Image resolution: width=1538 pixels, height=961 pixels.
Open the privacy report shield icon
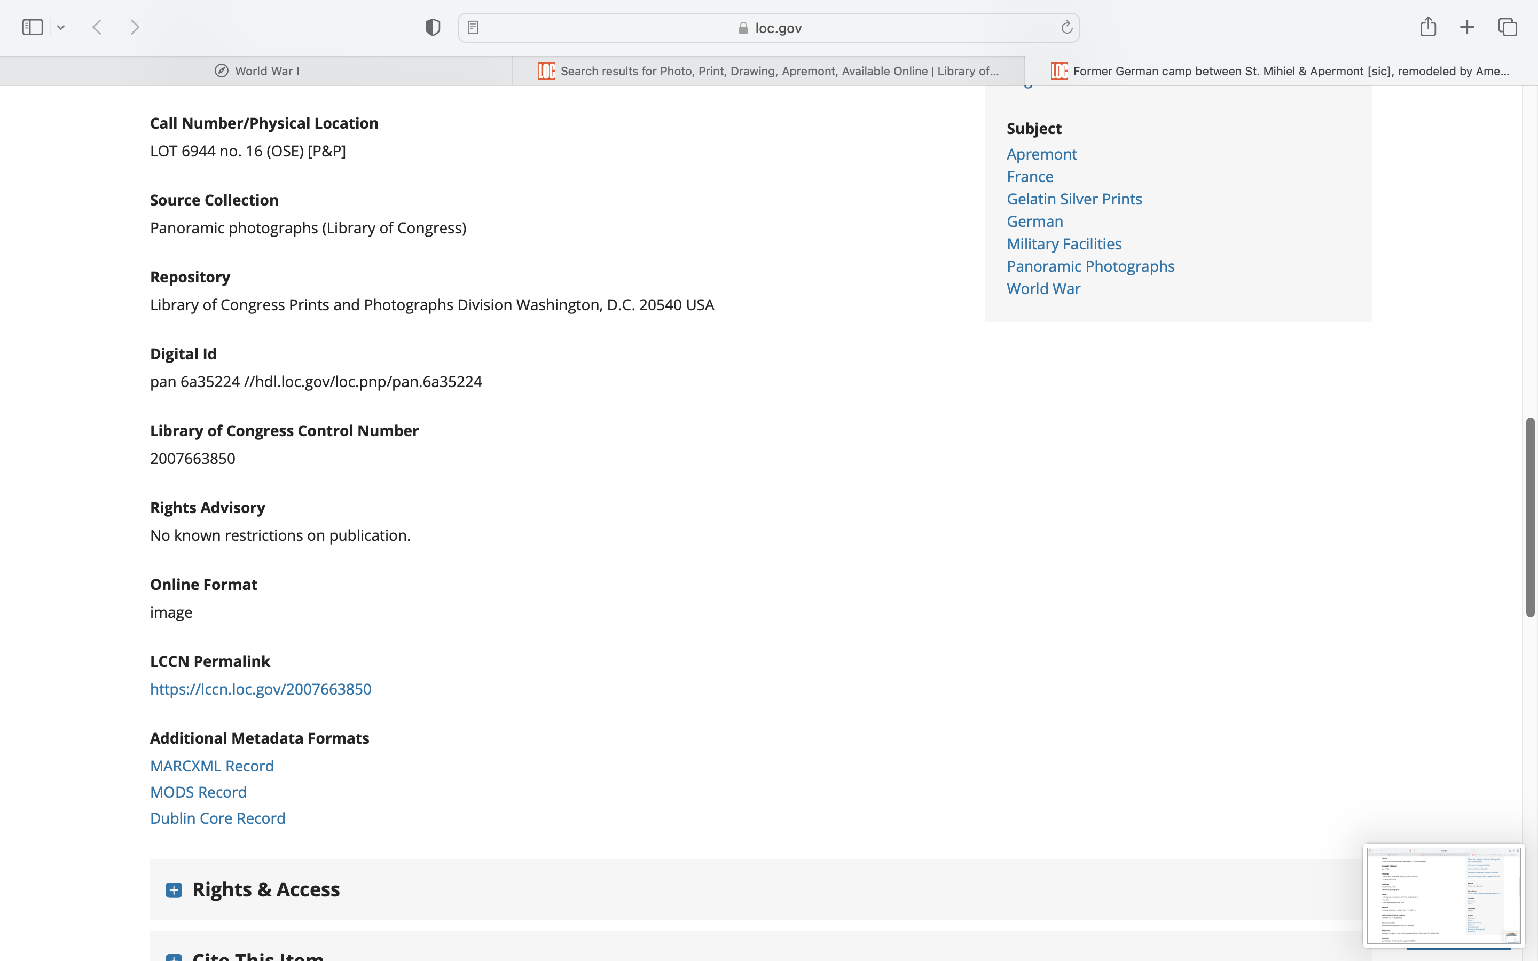coord(432,27)
